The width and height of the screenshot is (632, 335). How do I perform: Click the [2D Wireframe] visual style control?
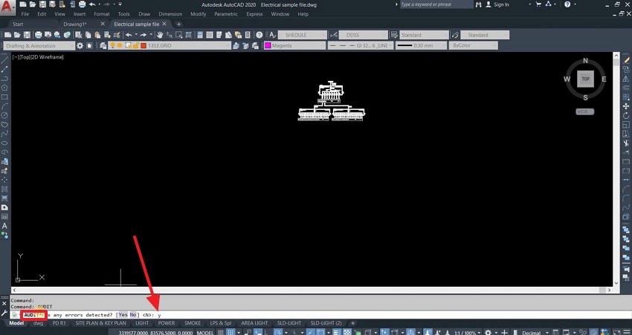point(48,57)
